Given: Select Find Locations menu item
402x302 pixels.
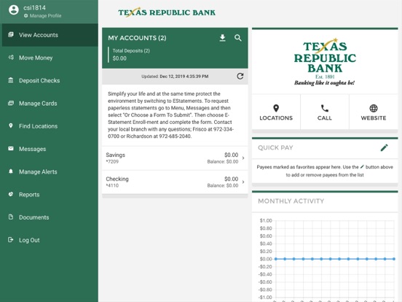Looking at the screenshot, I should (x=50, y=126).
